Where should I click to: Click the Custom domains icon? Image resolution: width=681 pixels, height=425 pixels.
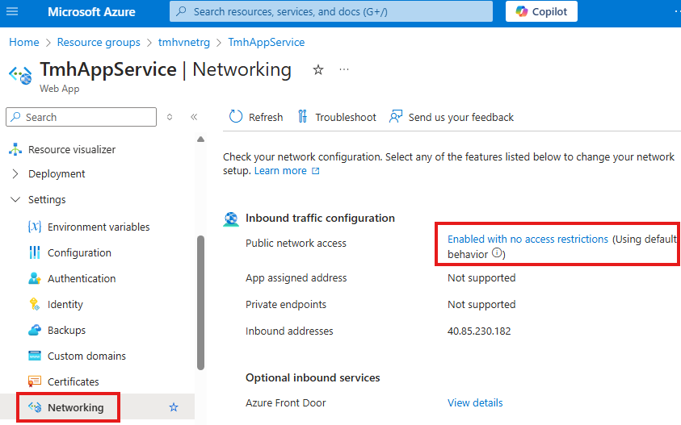pos(34,356)
